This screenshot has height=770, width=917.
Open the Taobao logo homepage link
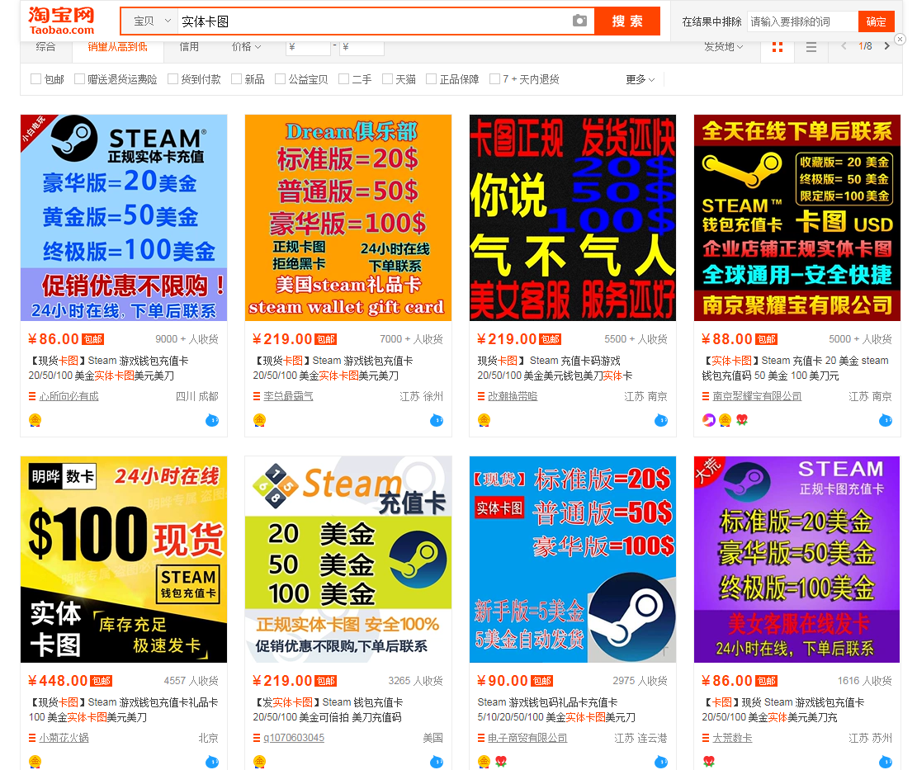(61, 21)
